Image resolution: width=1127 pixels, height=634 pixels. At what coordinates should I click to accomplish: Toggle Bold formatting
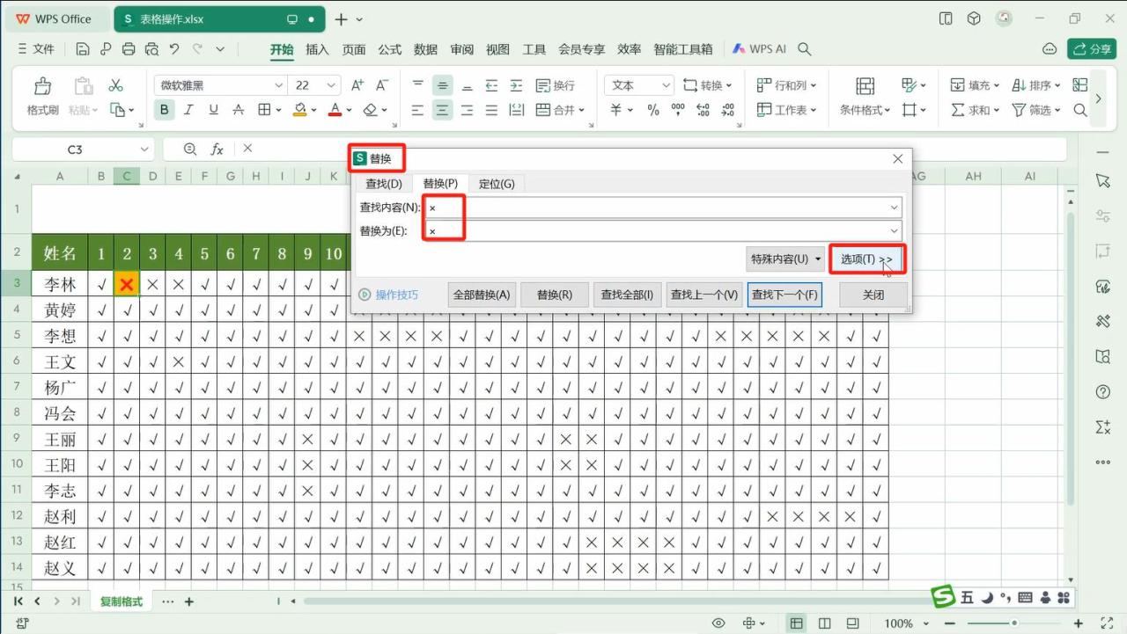tap(164, 110)
